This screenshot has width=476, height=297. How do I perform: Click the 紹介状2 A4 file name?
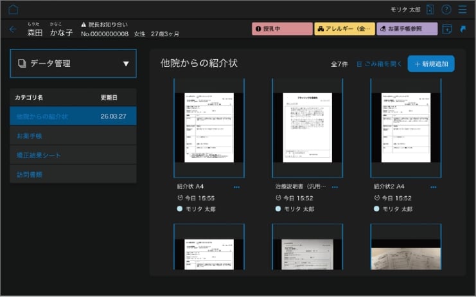pos(389,186)
